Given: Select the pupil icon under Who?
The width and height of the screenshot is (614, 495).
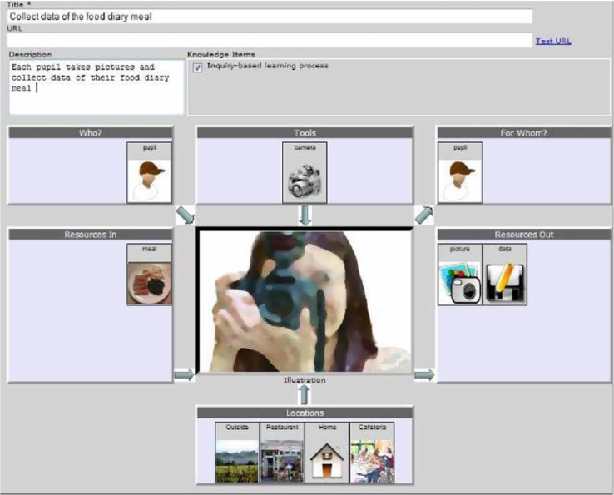Looking at the screenshot, I should click(x=149, y=178).
